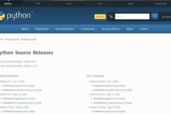The image size is (171, 114).
Task: Download Gzipped source tarball for Python 3.10.0a1
Action: coord(115,85)
